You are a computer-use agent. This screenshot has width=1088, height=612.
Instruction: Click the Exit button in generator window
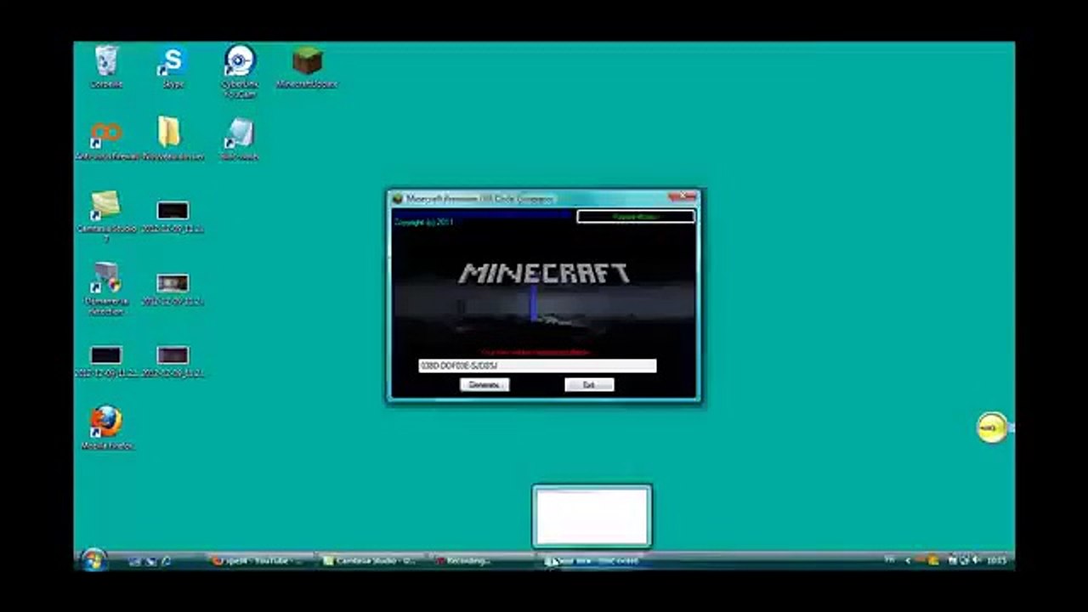[589, 385]
